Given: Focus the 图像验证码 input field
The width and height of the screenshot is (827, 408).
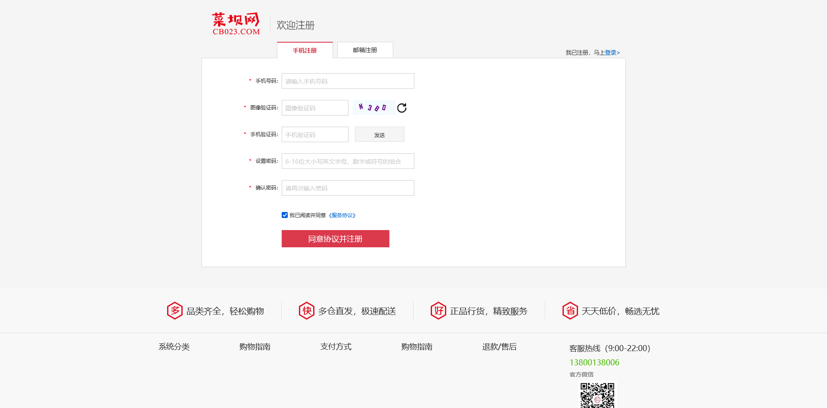Looking at the screenshot, I should pos(315,108).
